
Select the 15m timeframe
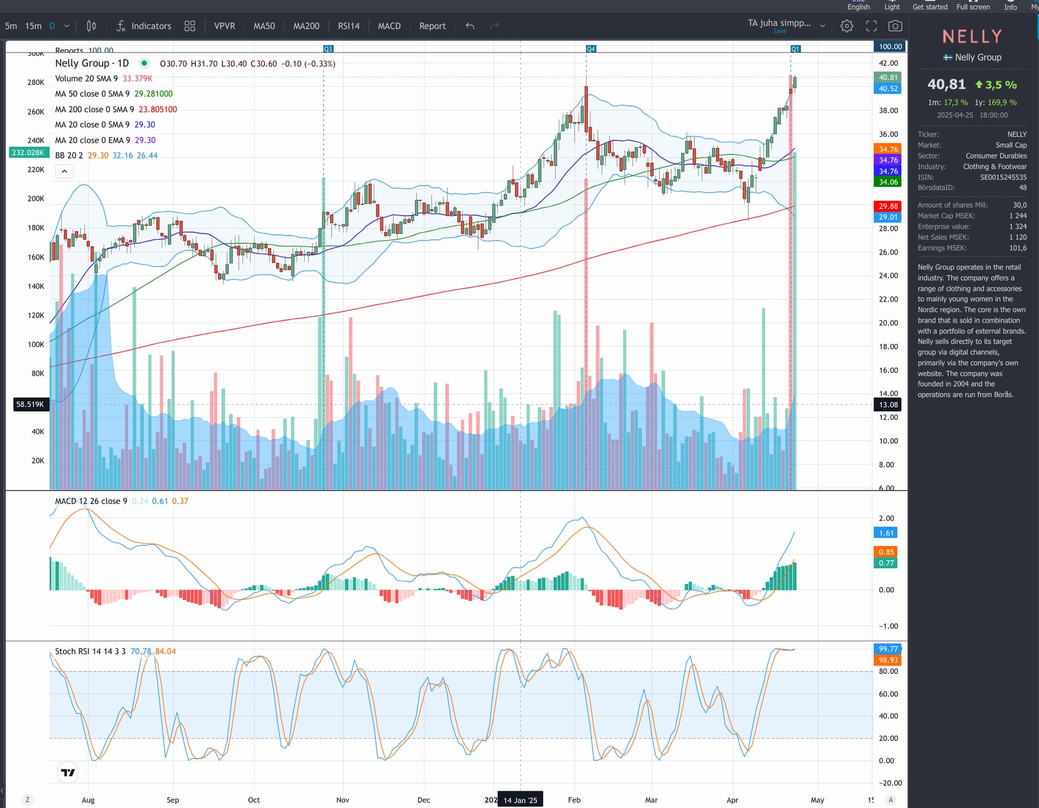click(x=33, y=26)
